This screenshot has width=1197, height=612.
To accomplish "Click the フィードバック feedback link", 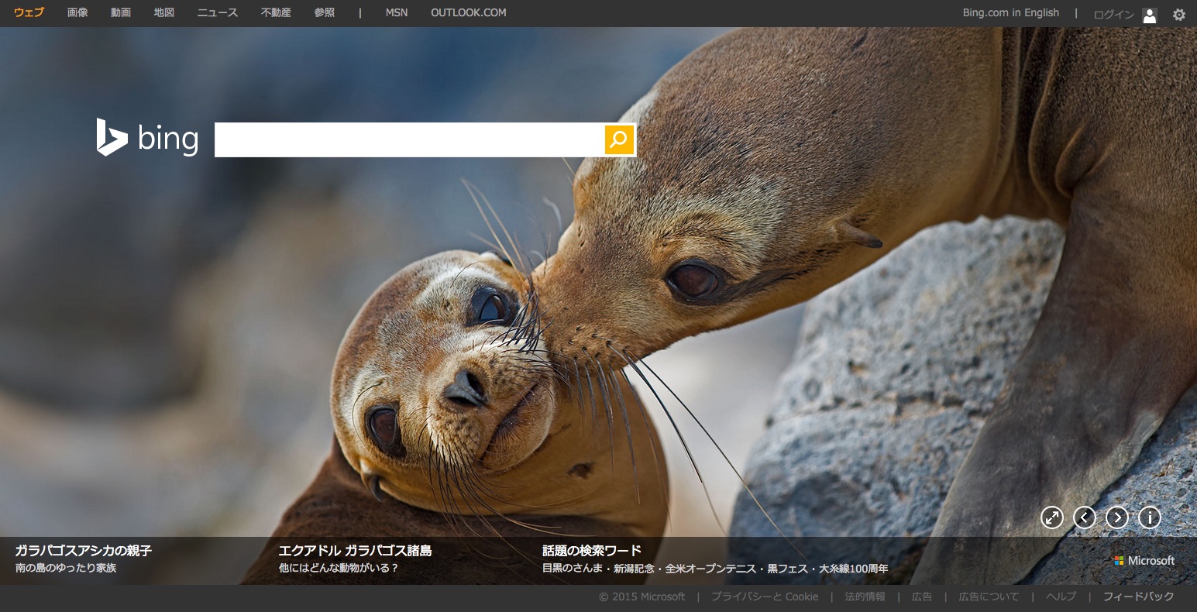I will coord(1138,597).
